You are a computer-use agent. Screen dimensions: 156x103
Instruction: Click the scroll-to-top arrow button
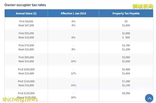[x=149, y=98]
